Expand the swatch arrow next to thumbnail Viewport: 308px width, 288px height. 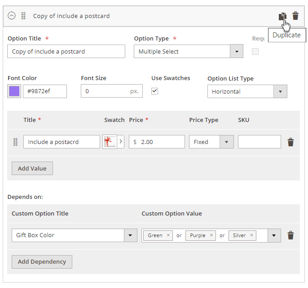pos(120,142)
